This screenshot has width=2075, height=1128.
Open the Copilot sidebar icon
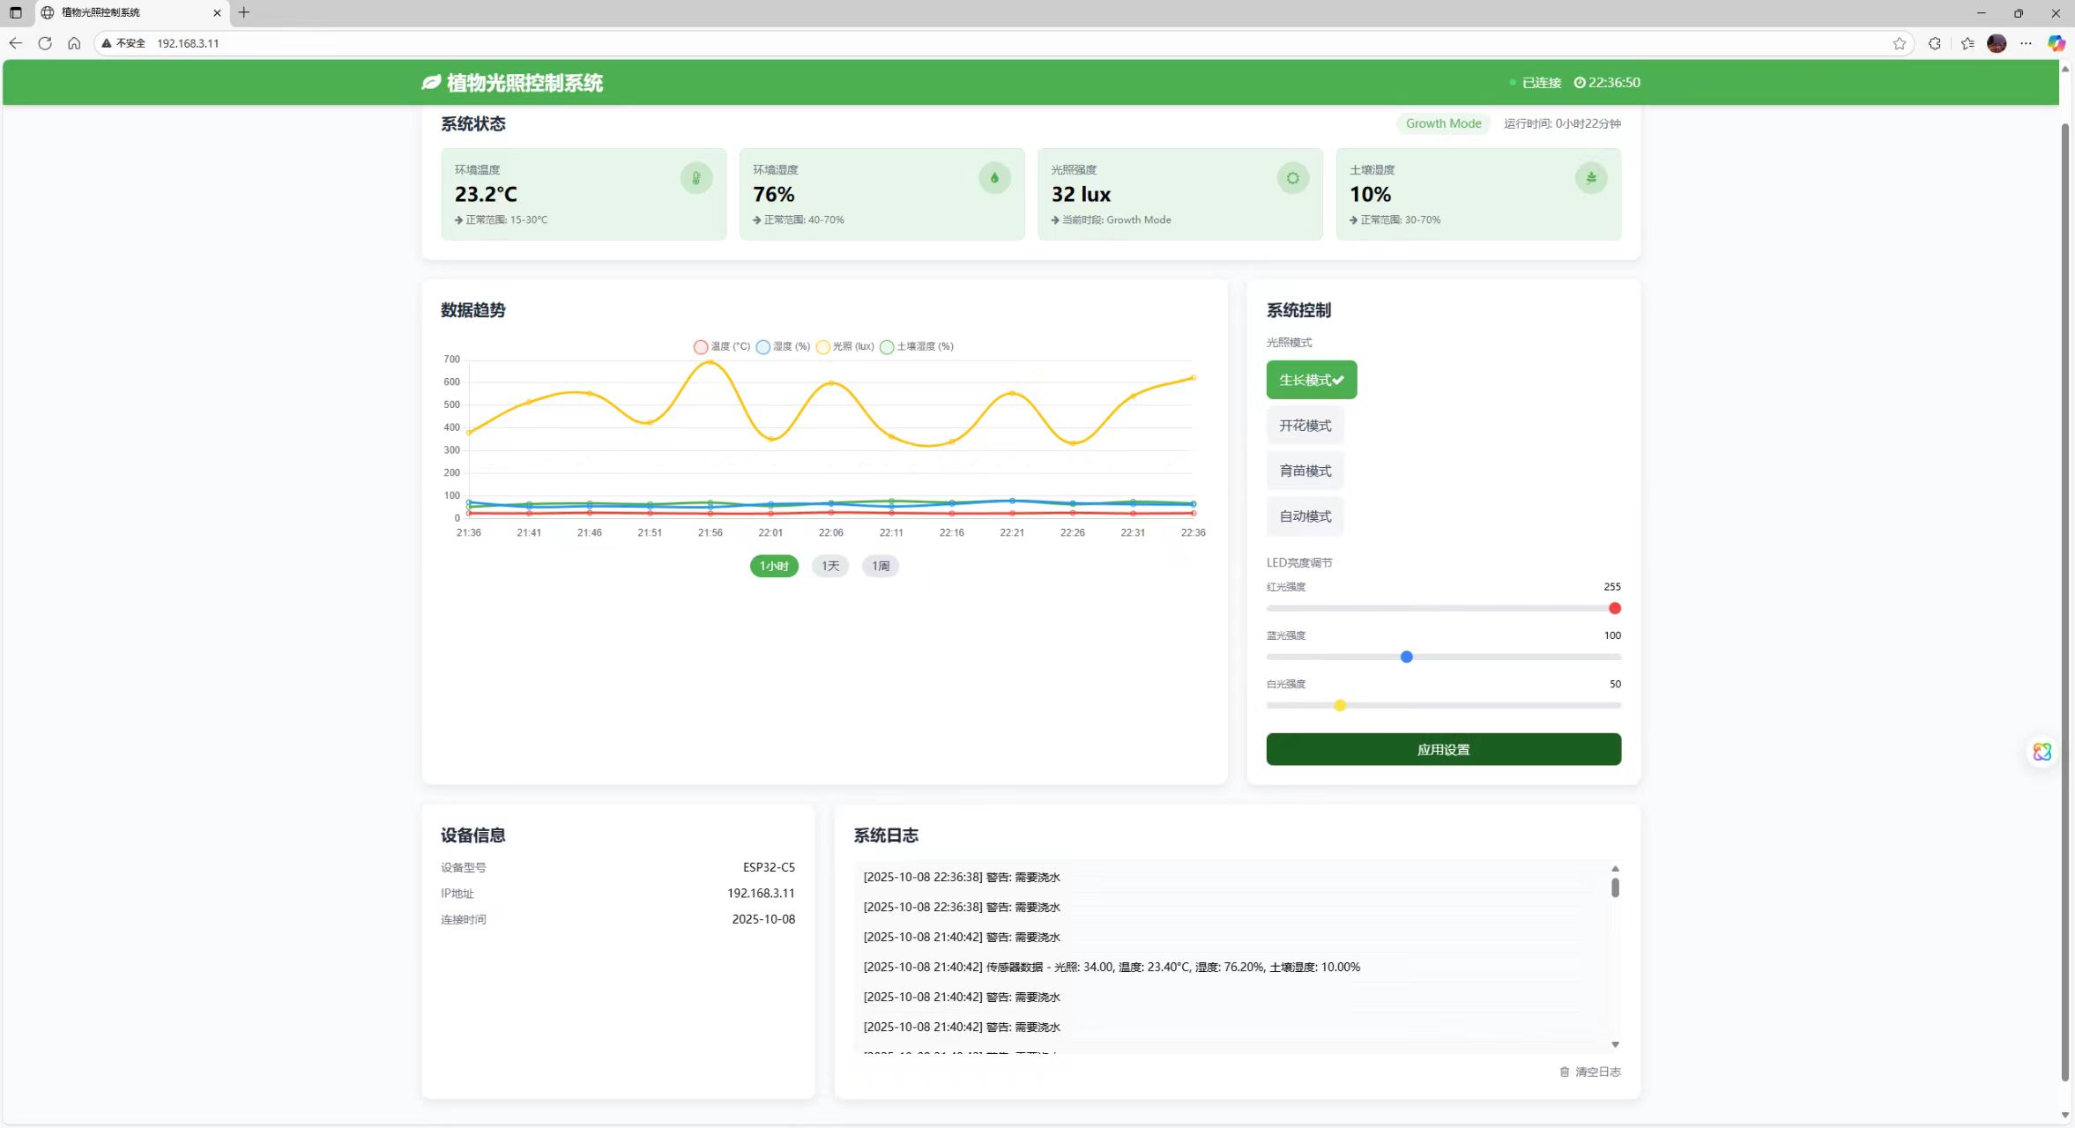[2056, 43]
